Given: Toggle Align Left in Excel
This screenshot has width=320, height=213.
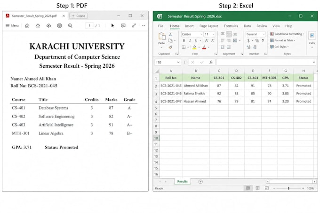Looking at the screenshot, I should tap(223, 40).
